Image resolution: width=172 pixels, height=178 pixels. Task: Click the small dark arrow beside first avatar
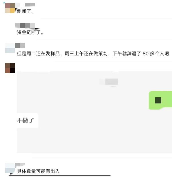16,10
